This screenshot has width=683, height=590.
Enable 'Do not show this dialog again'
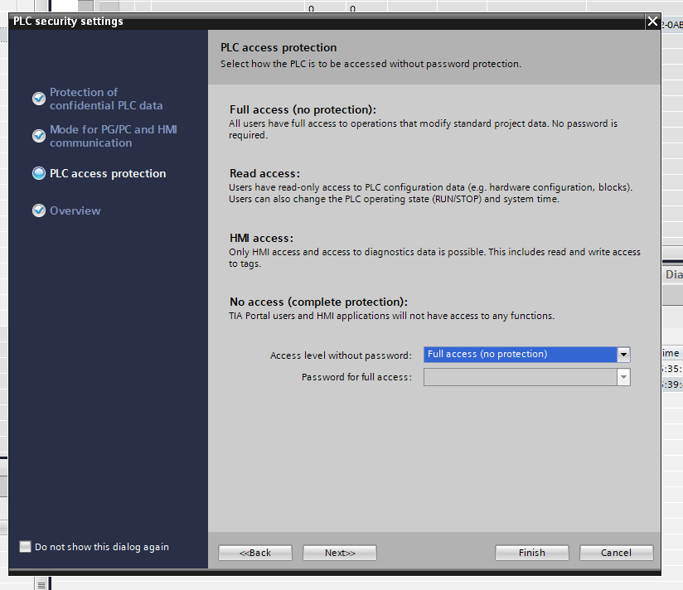click(x=26, y=547)
